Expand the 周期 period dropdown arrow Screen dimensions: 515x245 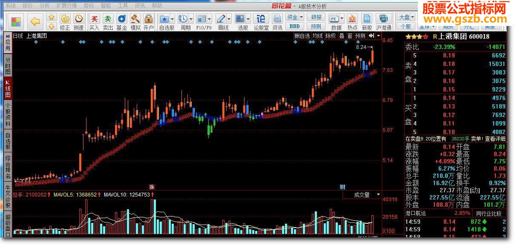pyautogui.click(x=191, y=19)
